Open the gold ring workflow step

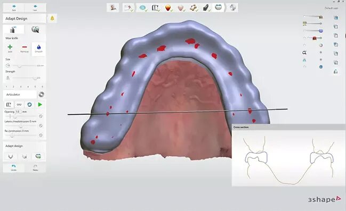click(x=193, y=8)
